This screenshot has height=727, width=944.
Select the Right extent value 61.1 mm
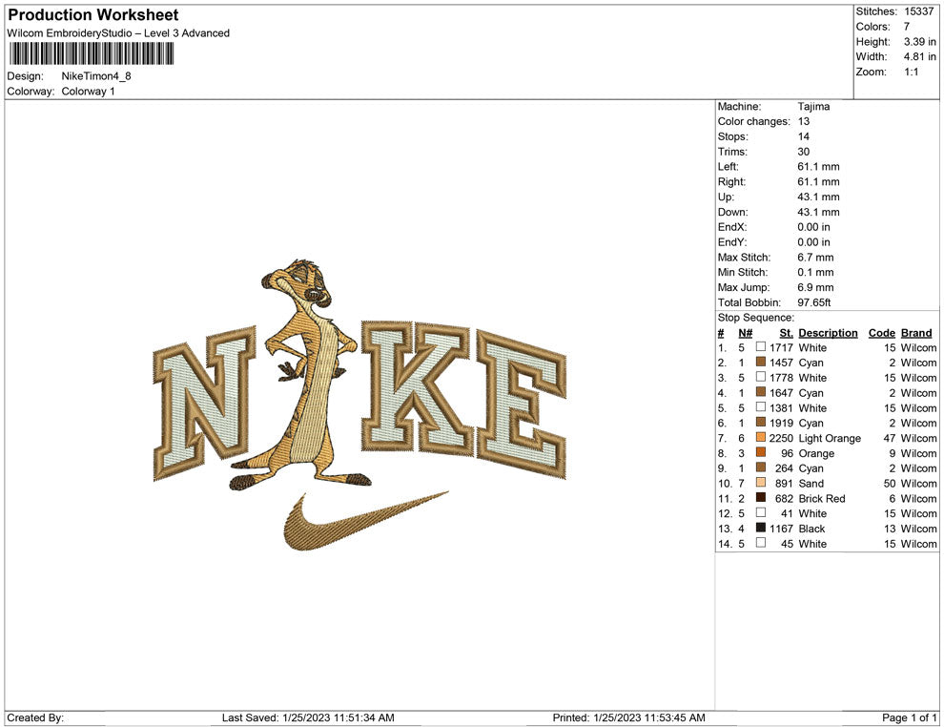pos(818,182)
